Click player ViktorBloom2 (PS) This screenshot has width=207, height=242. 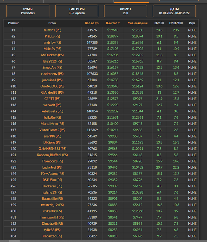point(52,130)
